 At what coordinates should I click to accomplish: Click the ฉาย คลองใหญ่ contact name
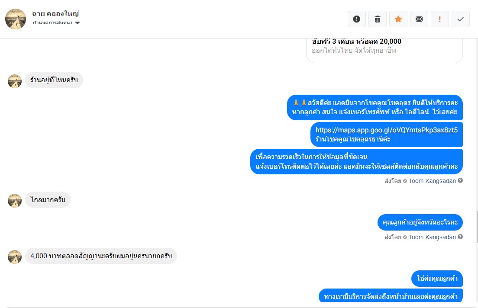(x=55, y=14)
